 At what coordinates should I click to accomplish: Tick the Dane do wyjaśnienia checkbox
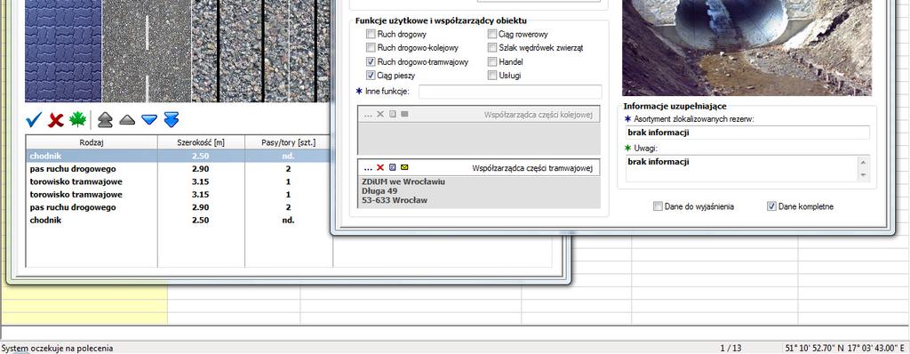point(658,206)
